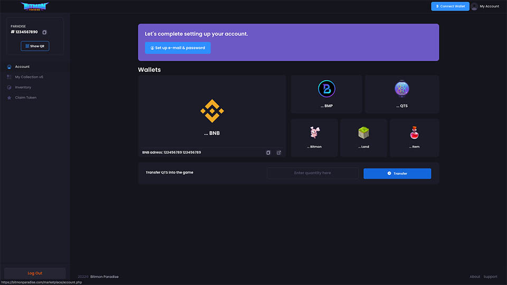Open My Collection v6

point(29,77)
